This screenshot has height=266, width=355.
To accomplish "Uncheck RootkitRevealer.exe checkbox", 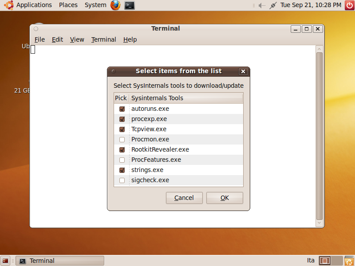I will tap(122, 149).
